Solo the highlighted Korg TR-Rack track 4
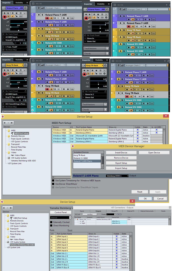Screen dimensions: 172x271 coord(122,93)
